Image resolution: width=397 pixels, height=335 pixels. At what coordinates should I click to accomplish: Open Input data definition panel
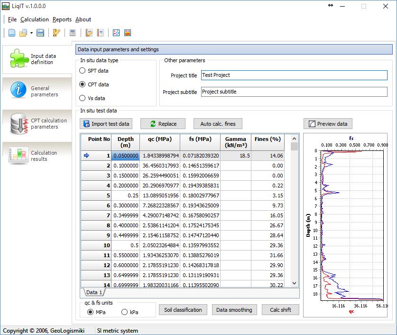click(37, 59)
